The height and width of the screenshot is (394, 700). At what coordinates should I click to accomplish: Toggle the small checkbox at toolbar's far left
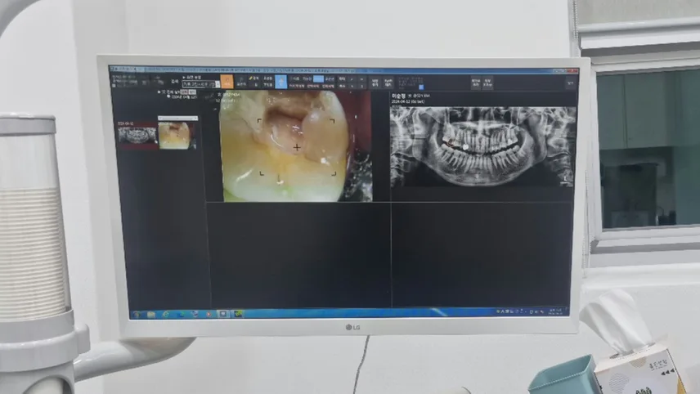(x=114, y=85)
